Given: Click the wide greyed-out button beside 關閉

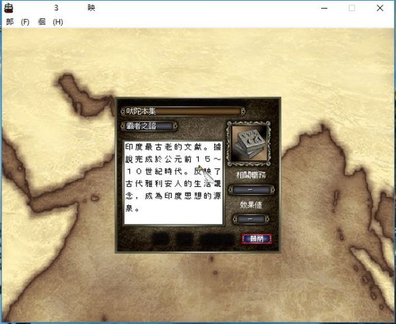Looking at the screenshot, I should tap(217, 239).
